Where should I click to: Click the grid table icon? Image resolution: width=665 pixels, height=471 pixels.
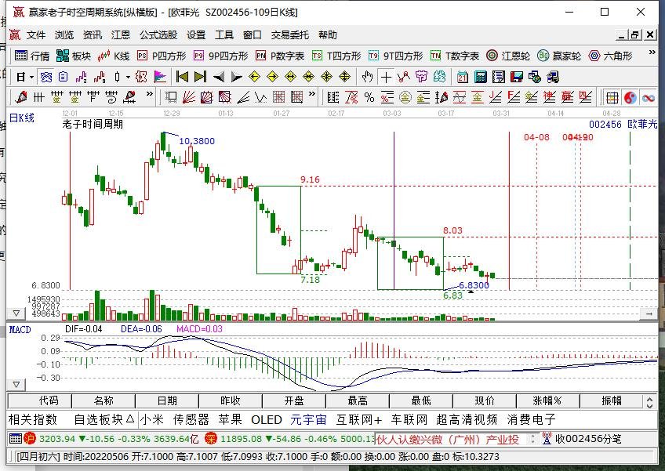click(x=612, y=98)
